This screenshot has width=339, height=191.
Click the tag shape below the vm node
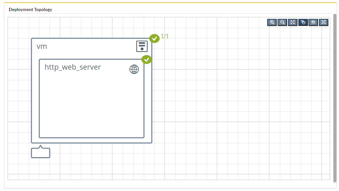click(40, 153)
